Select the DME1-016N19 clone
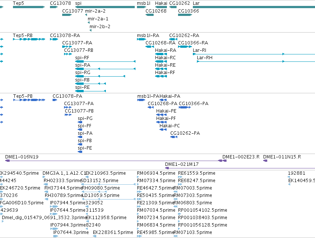This screenshot has height=238, width=315. (114, 161)
